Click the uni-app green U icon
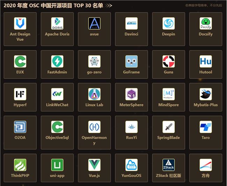The width and height of the screenshot is (227, 186). coord(57,165)
